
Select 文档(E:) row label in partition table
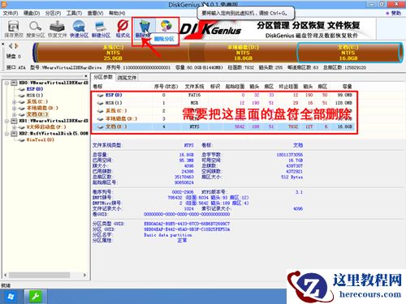pyautogui.click(x=116, y=126)
